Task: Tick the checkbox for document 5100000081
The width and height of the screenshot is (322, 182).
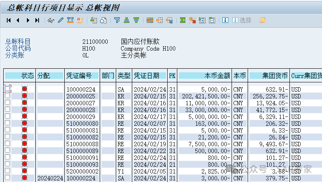Action: [7, 130]
